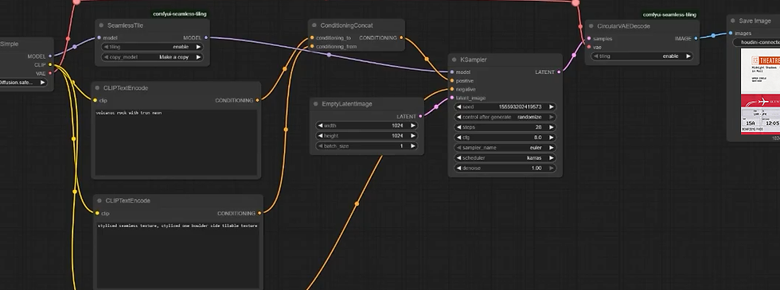Viewport: 780px width, 290px height.
Task: Click the IMAGE output port on CircularVAEDecode
Action: point(696,38)
